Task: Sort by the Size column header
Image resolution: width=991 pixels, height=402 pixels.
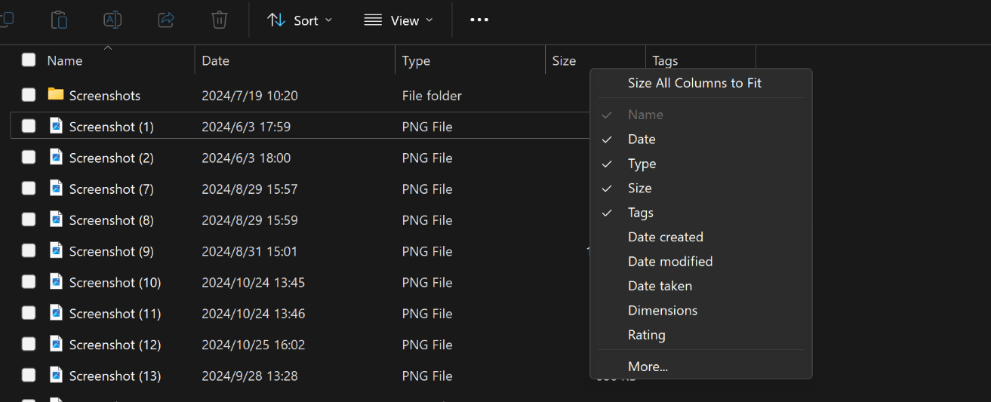Action: 564,60
